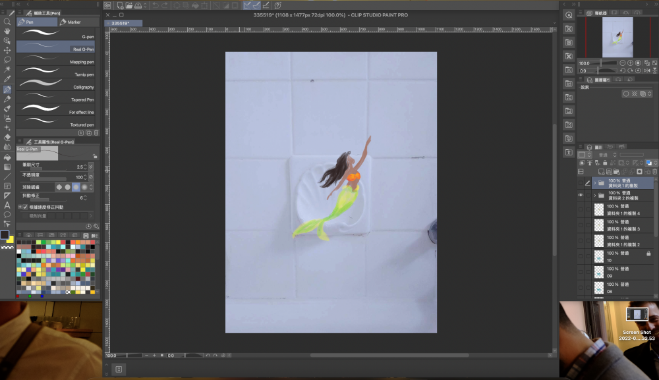Show layer 資料夾 1 的複製 4
This screenshot has height=380, width=659.
tap(581, 209)
